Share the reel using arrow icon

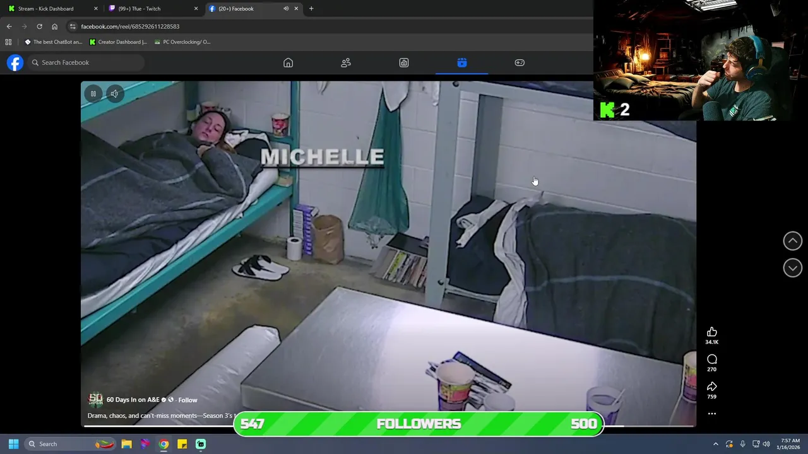tap(712, 387)
